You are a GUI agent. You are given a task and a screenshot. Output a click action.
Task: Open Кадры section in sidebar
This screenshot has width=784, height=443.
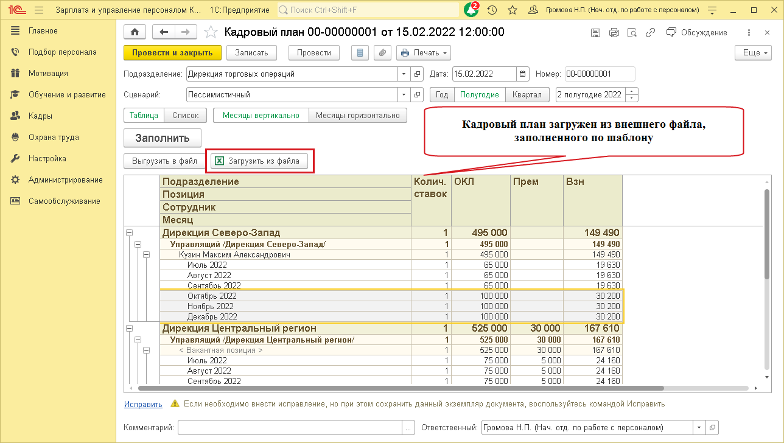[x=40, y=116]
